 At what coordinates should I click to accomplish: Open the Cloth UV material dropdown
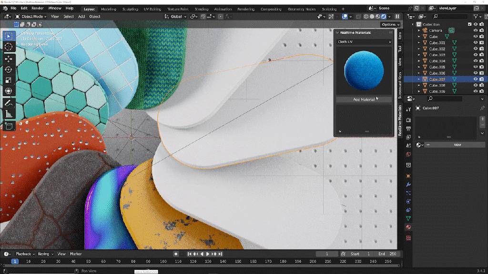coord(364,42)
